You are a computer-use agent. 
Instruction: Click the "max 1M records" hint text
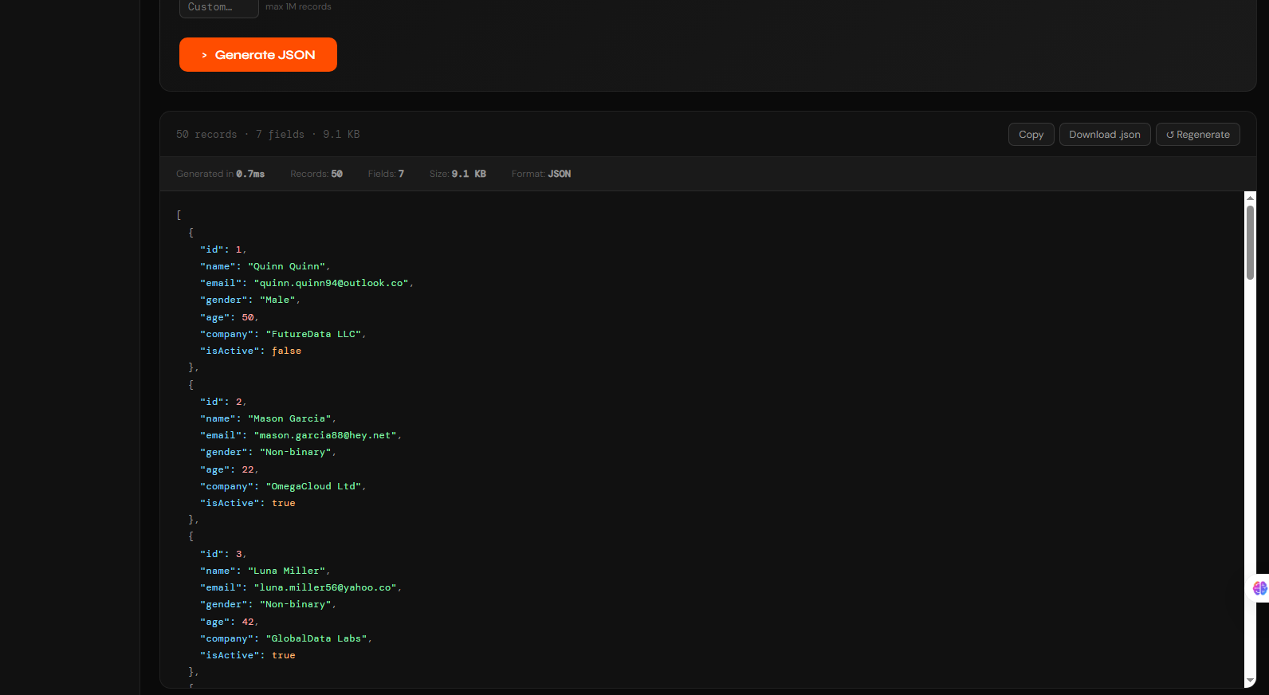click(x=298, y=6)
